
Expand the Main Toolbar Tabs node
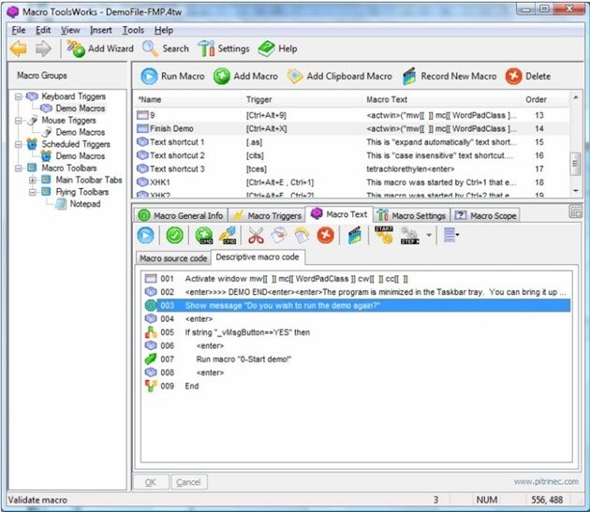34,180
